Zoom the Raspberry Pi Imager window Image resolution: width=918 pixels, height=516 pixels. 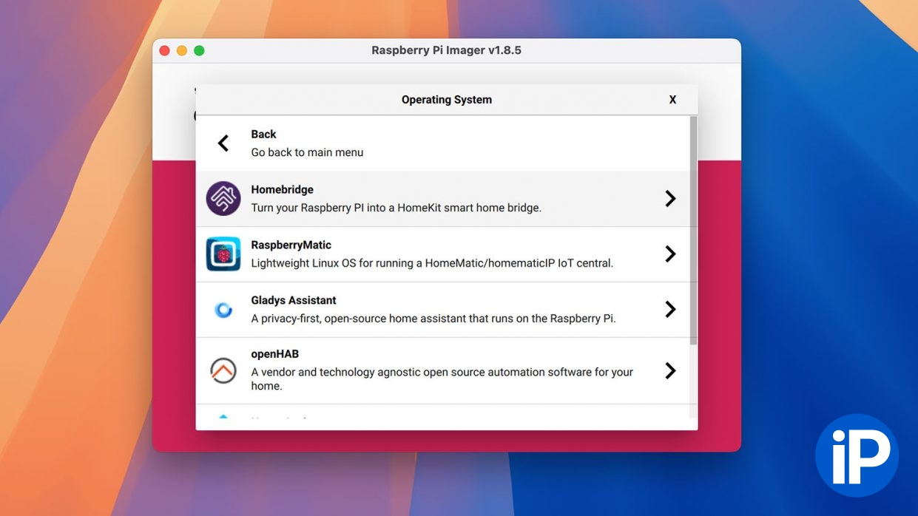(x=199, y=51)
